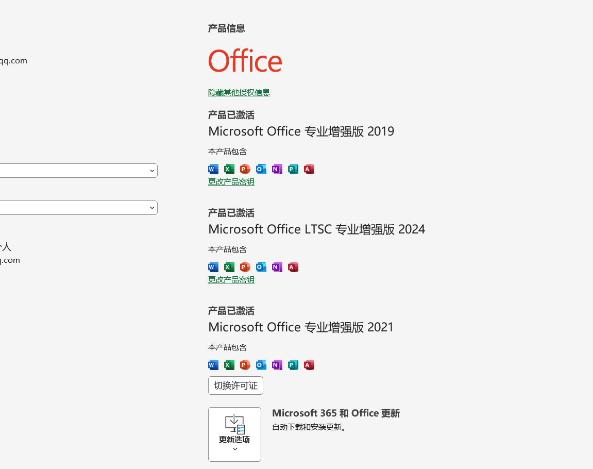
Task: Click the Access icon under Office 2019
Action: click(x=309, y=169)
